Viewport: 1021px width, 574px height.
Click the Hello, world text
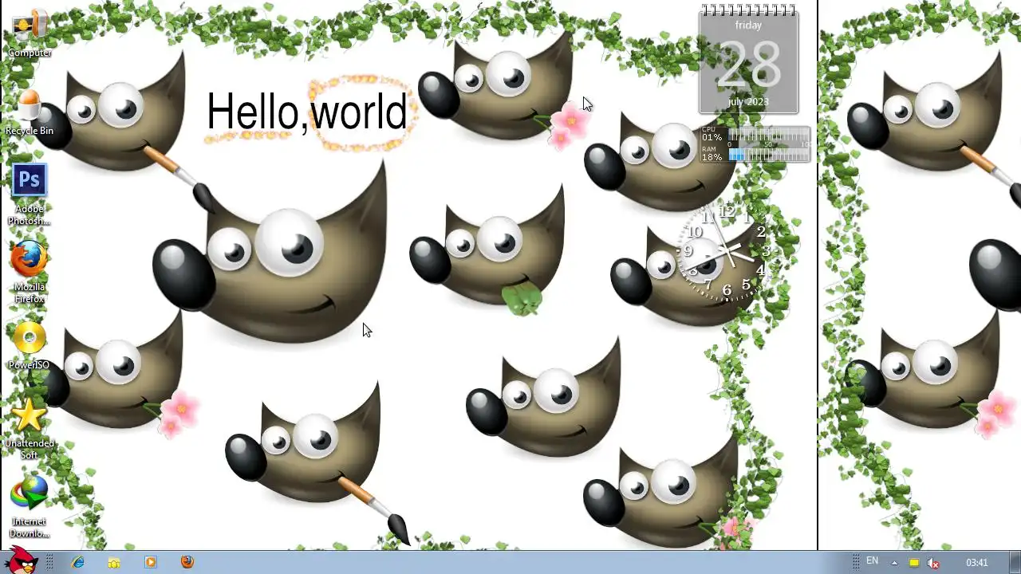(x=306, y=112)
